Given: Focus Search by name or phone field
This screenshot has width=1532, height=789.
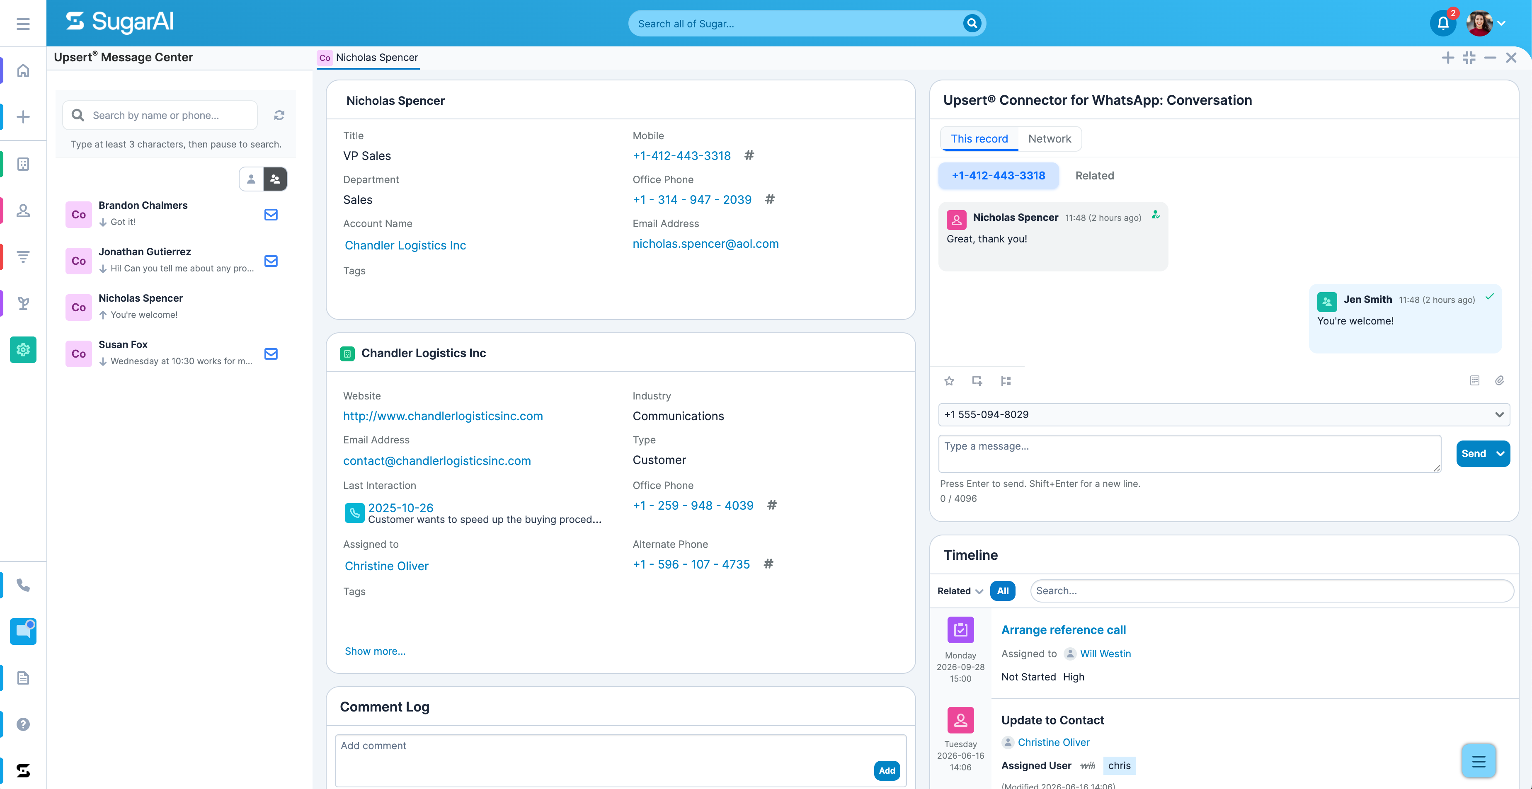Looking at the screenshot, I should click(x=160, y=115).
